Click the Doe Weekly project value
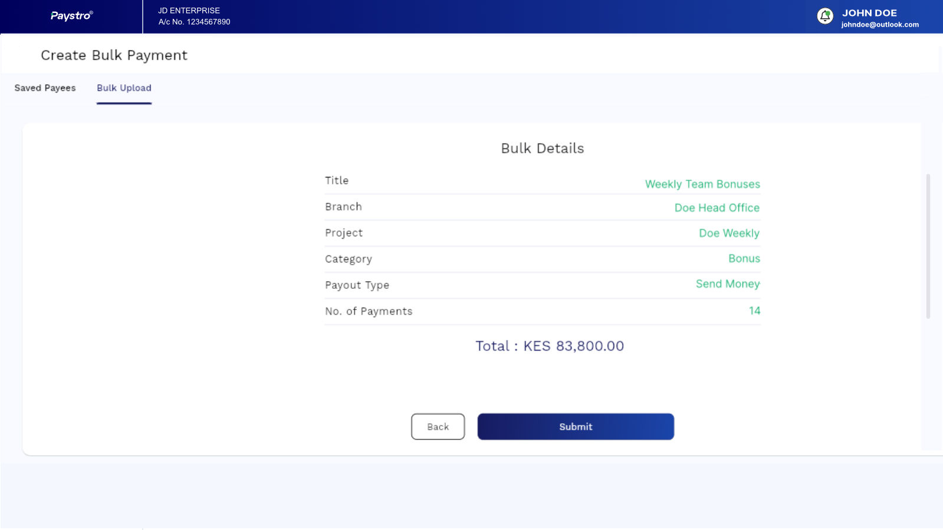 coord(729,233)
